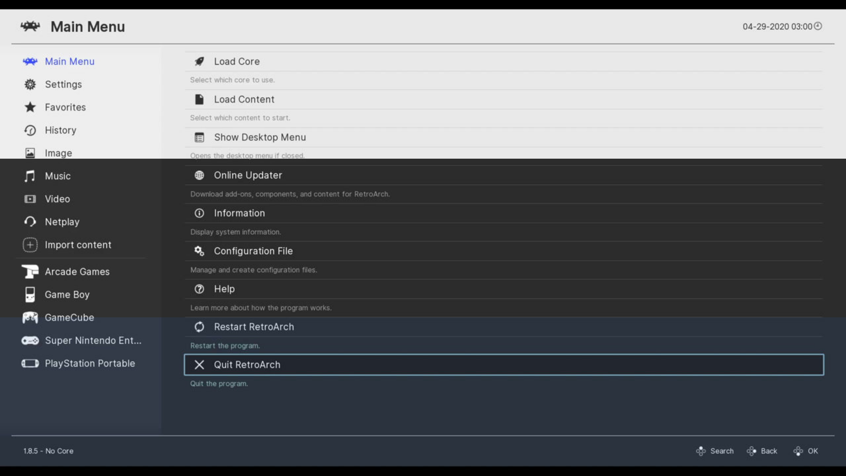846x476 pixels.
Task: Click 'Learn more about how the program works.'
Action: coord(261,308)
